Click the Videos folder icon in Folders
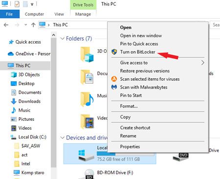Screen dimensions: 220x179 (87, 122)
